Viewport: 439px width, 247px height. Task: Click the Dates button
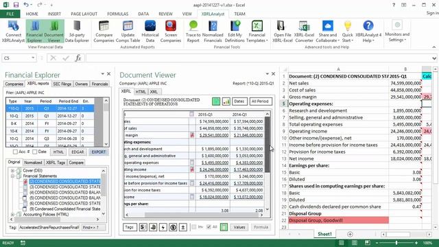click(x=239, y=102)
